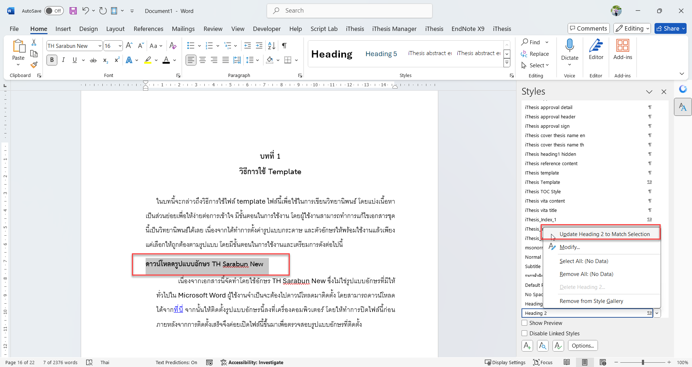This screenshot has width=692, height=367.
Task: Open the font name dropdown
Action: [x=100, y=46]
